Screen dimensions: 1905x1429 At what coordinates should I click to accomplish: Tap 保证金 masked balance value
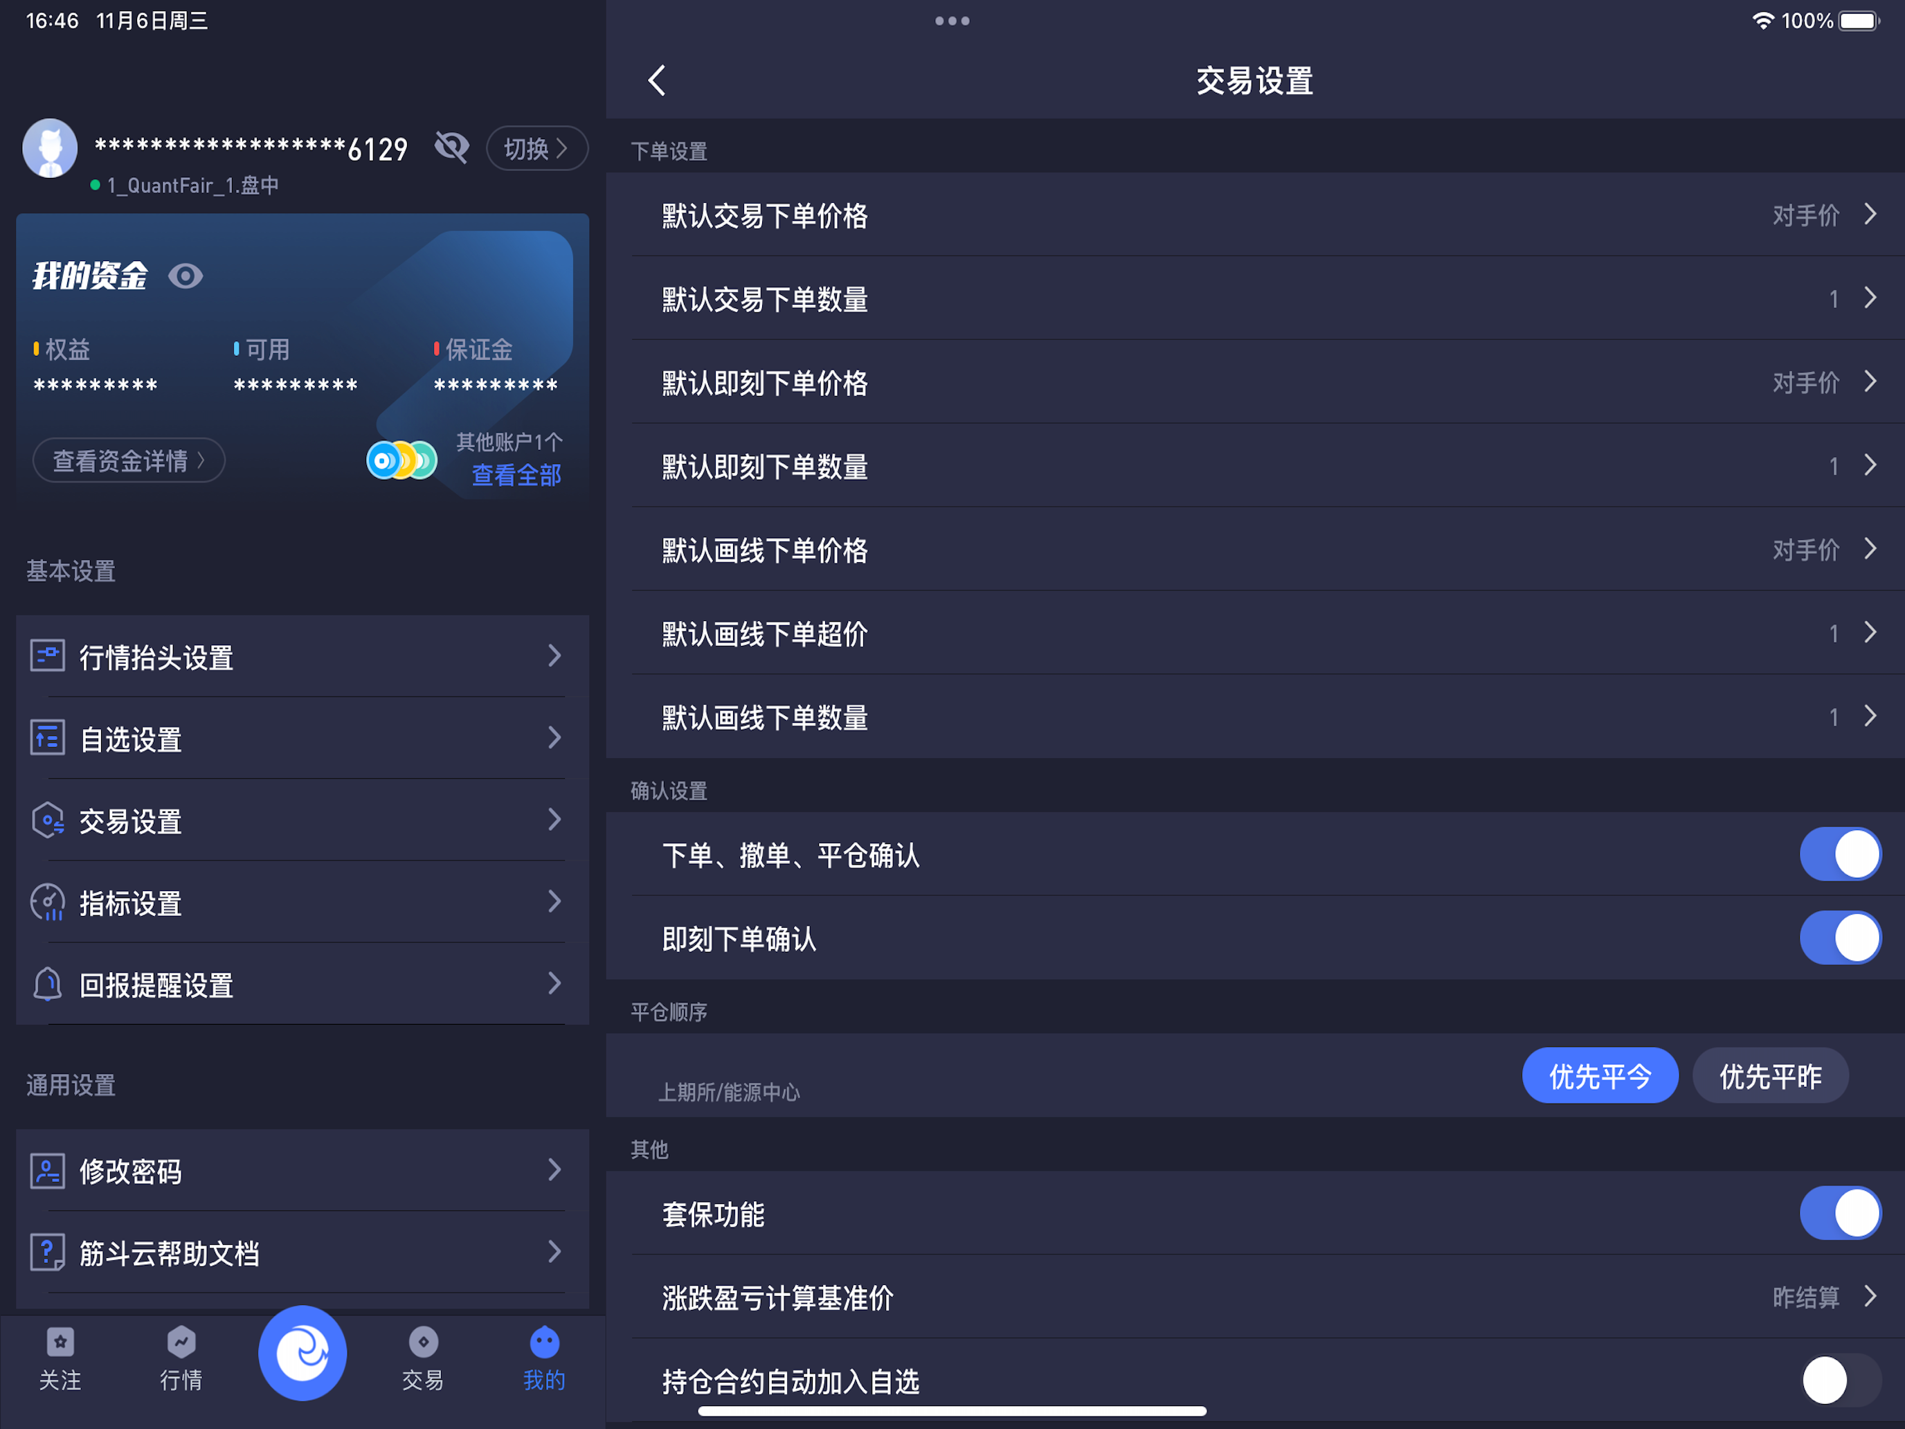496,384
